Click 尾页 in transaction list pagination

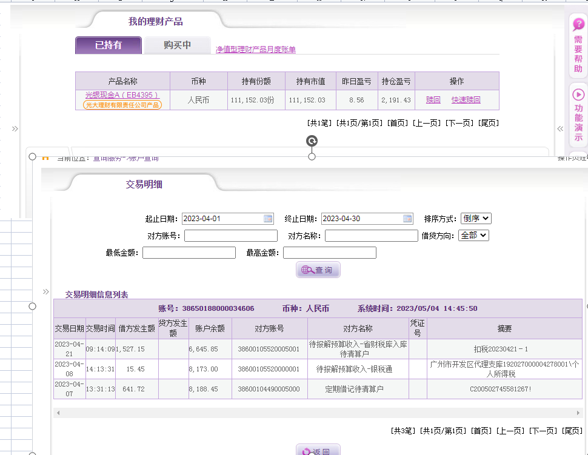click(x=572, y=431)
